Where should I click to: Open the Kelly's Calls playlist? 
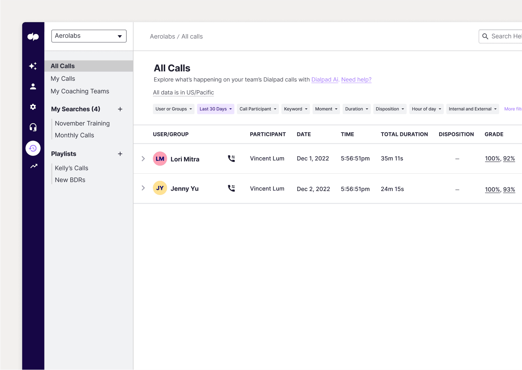(x=71, y=168)
